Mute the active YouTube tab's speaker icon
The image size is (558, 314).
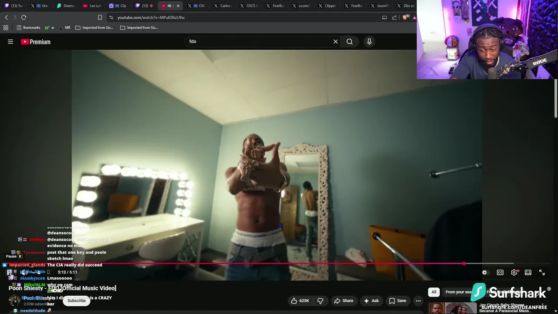(x=170, y=6)
